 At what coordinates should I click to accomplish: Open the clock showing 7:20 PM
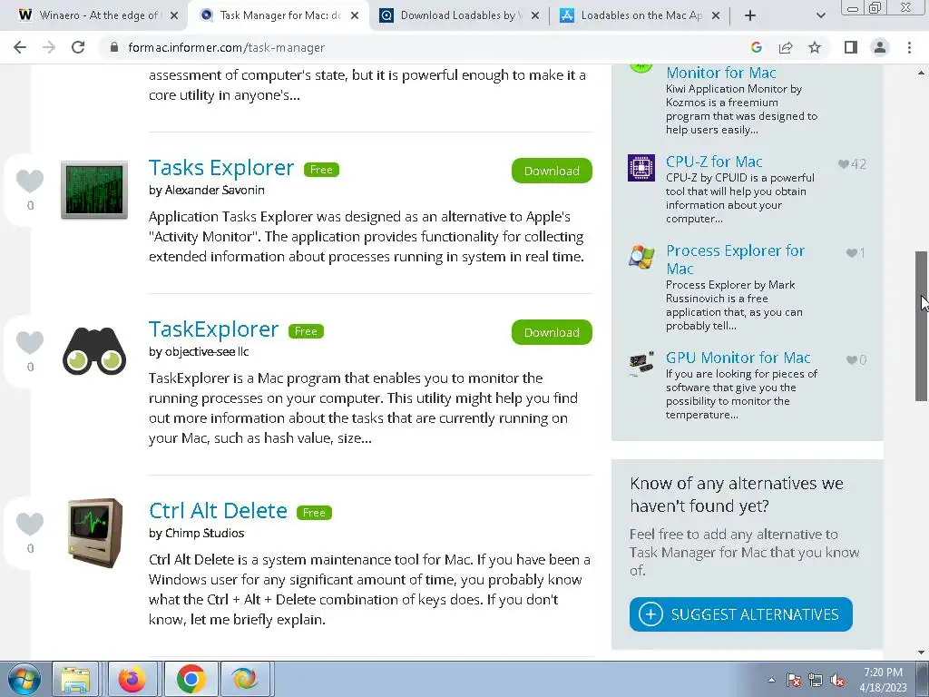883,680
